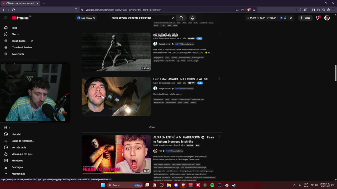Viewport: 337px width, 189px height.
Task: Show hidden system tray icons
Action: pyautogui.click(x=295, y=185)
